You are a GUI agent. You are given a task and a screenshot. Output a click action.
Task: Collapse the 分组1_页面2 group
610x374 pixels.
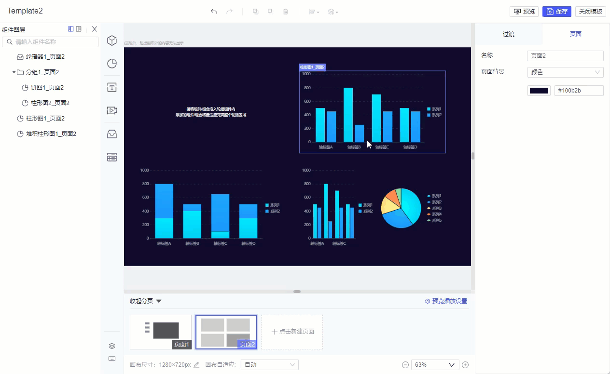pos(14,72)
